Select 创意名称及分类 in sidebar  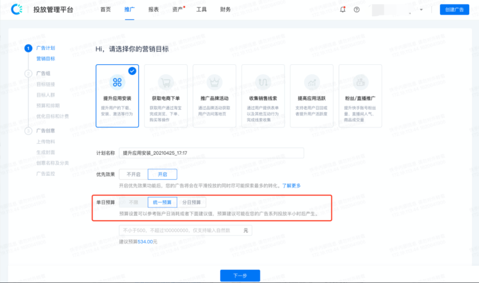pos(52,163)
